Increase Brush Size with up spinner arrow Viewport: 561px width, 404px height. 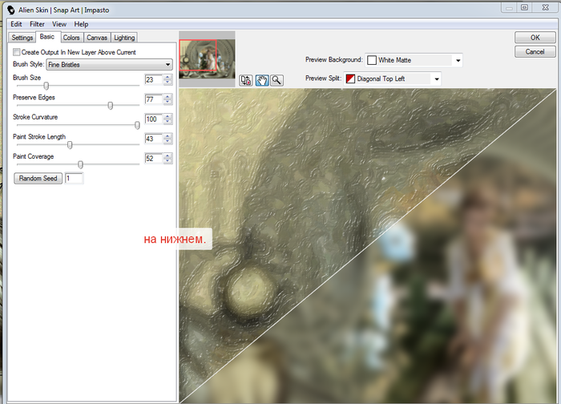coord(167,77)
